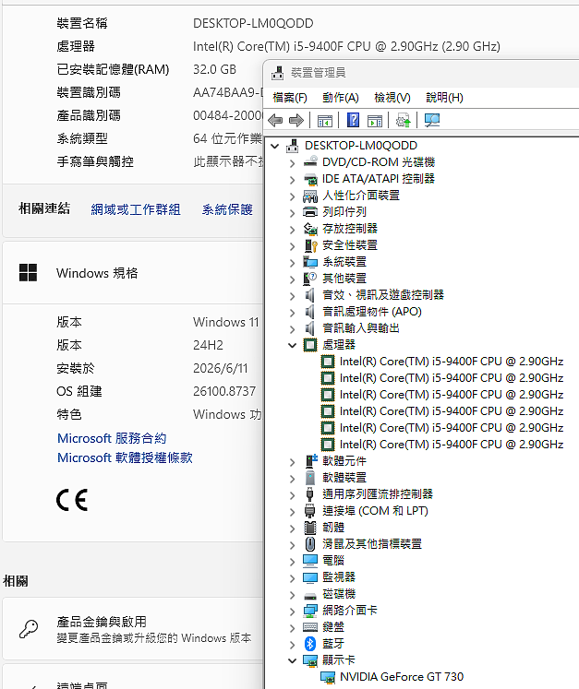Select the 處理器 chip icon

tap(310, 345)
